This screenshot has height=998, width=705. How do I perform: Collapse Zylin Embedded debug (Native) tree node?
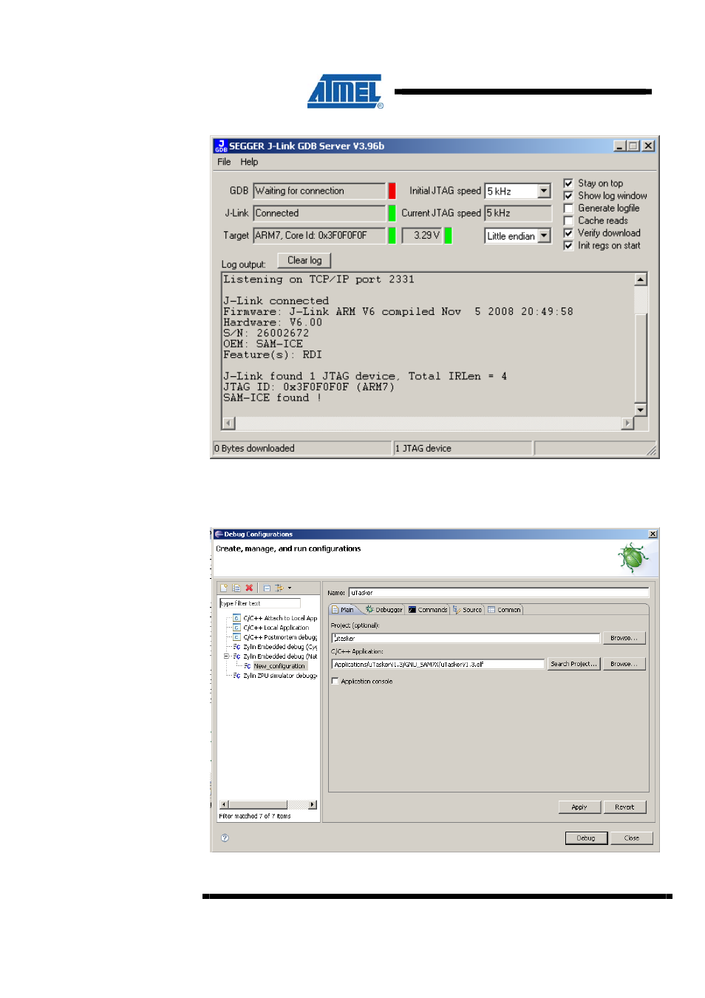[227, 656]
